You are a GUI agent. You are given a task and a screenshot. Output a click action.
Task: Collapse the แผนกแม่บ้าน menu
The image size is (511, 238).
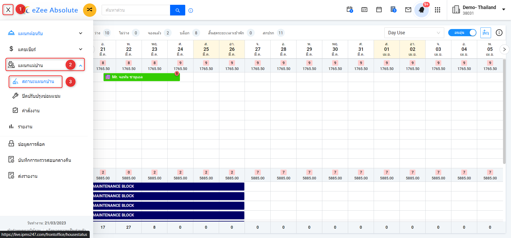tap(45, 65)
